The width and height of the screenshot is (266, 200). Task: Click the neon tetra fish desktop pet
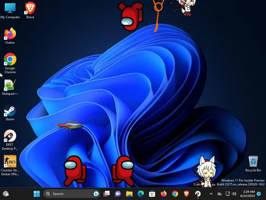(70, 126)
